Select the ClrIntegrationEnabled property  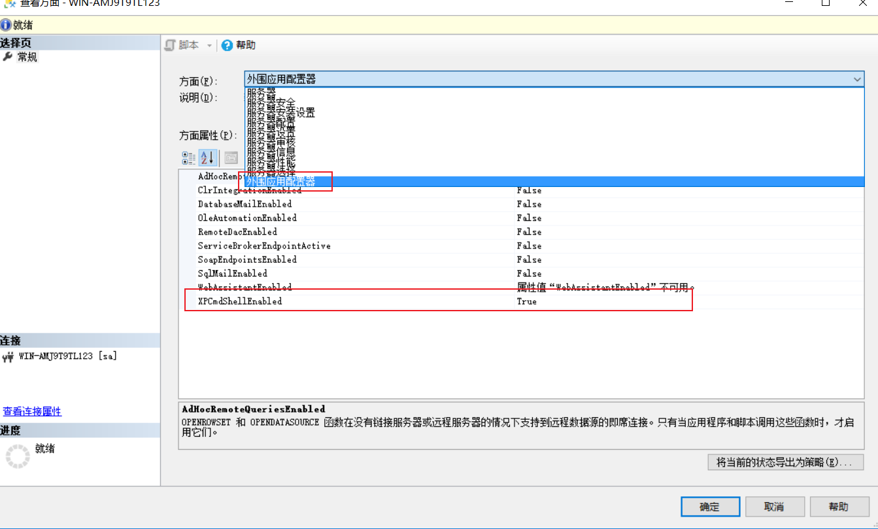pos(250,190)
